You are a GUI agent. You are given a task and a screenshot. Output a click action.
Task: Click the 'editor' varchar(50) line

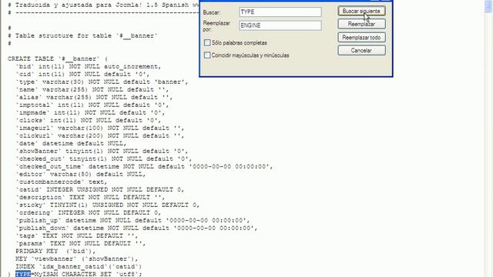(81, 175)
